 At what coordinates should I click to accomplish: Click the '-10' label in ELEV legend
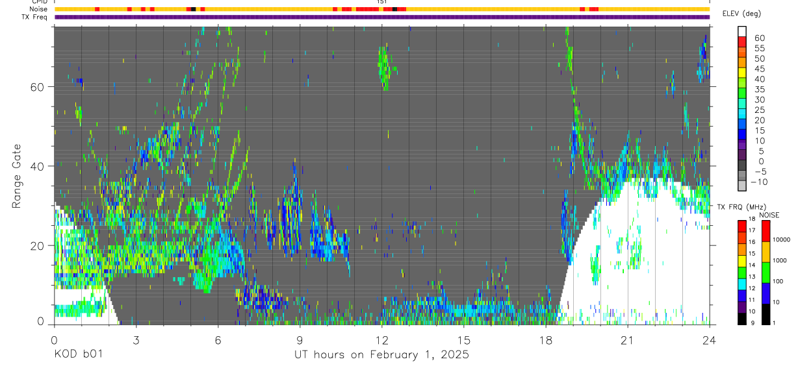point(759,182)
